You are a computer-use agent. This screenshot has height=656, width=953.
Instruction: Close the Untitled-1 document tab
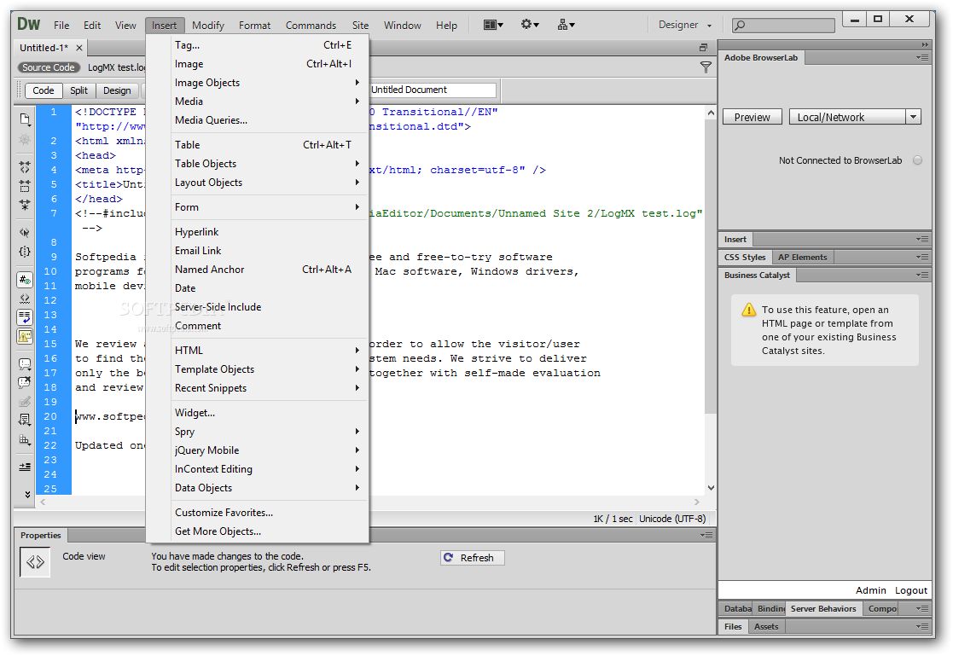click(x=79, y=48)
